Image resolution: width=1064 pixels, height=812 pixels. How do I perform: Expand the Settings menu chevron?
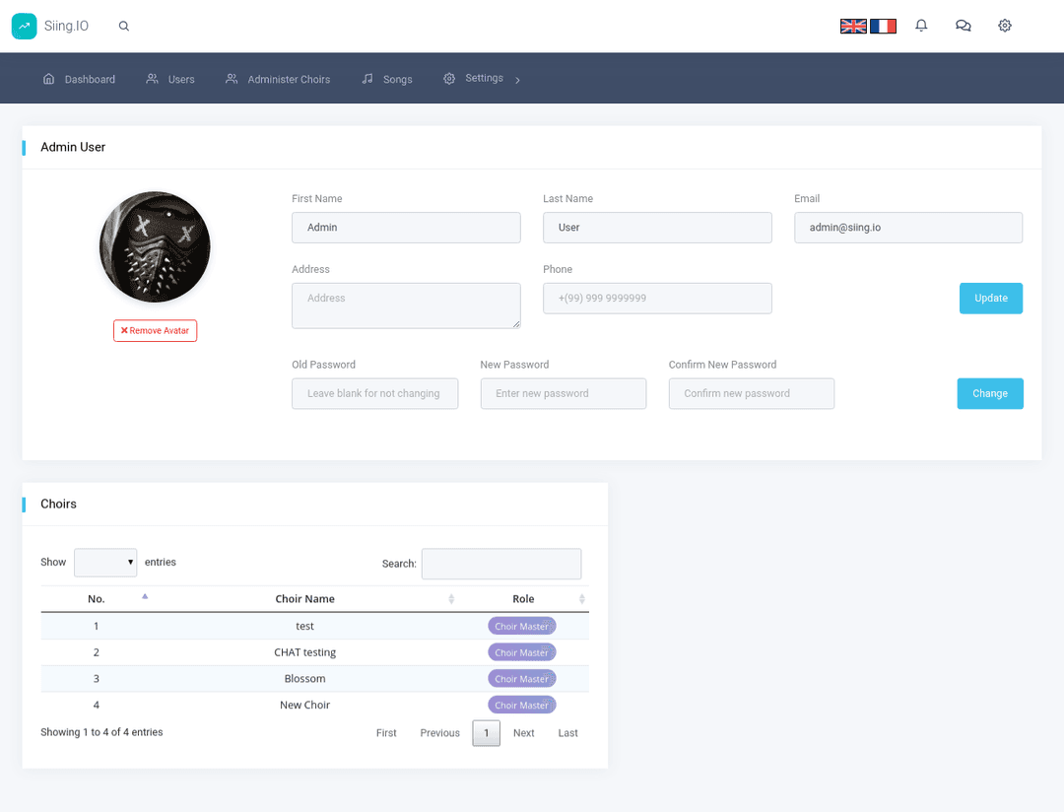pos(518,80)
